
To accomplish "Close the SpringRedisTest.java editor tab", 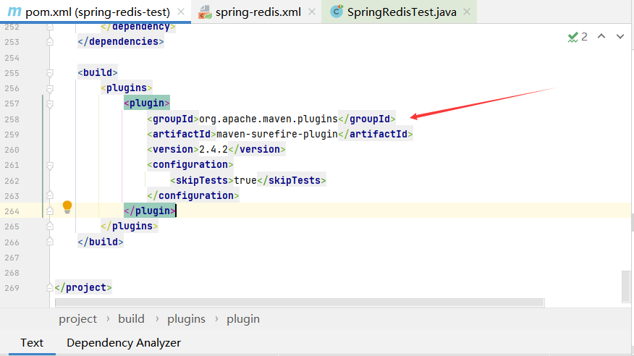I will [x=467, y=12].
